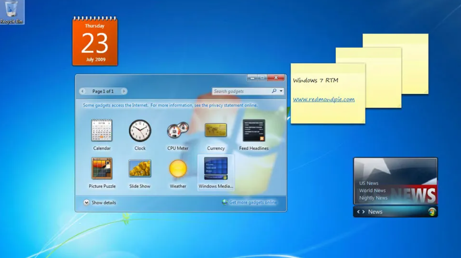
Task: Select the Windows Media Center gadget
Action: (x=216, y=168)
